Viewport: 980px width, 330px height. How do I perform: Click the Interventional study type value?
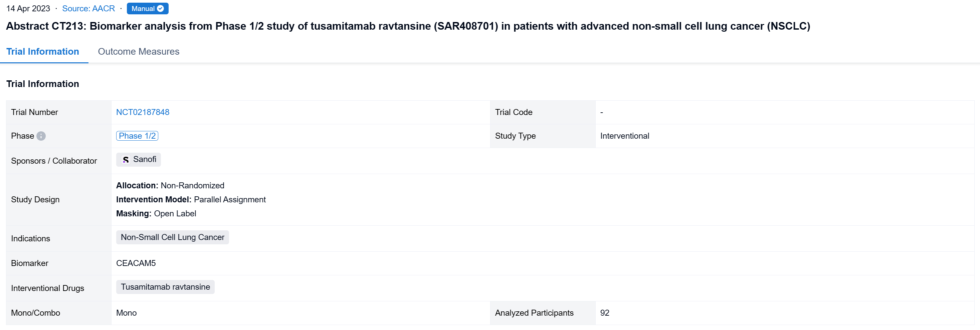point(624,136)
